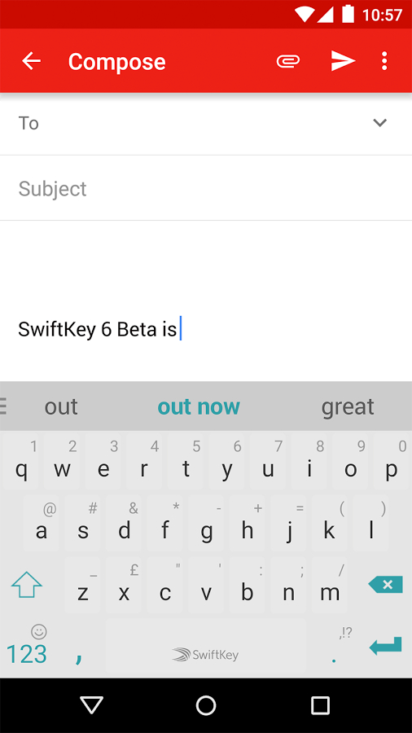The width and height of the screenshot is (412, 733).
Task: Open recent apps square button
Action: click(x=320, y=705)
